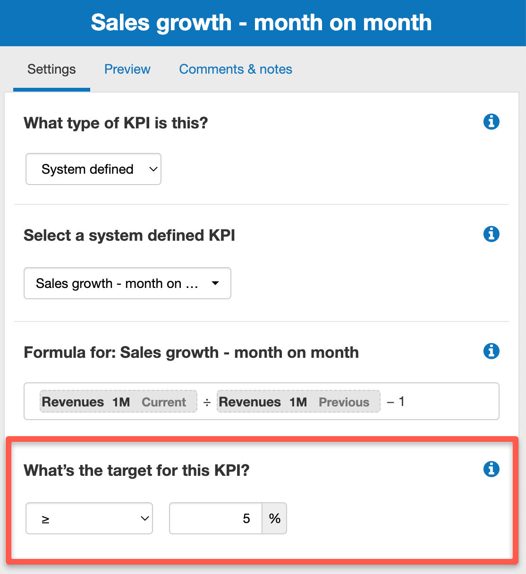Image resolution: width=526 pixels, height=574 pixels.
Task: Open the System defined KPI type dropdown
Action: [93, 169]
